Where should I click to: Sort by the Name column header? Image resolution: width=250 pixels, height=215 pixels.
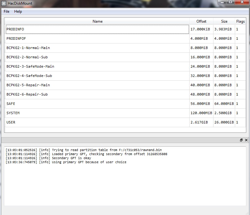[x=97, y=21]
